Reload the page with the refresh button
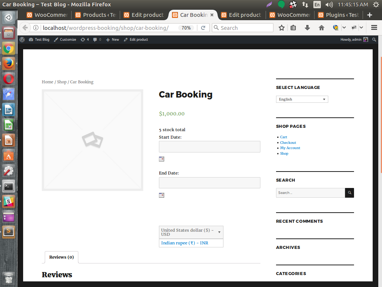382x287 pixels. click(203, 28)
